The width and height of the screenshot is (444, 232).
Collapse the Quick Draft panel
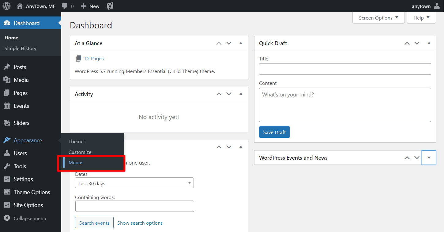point(429,43)
